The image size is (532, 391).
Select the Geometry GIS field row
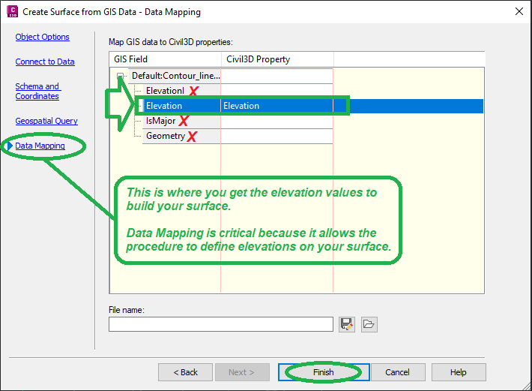coord(181,136)
